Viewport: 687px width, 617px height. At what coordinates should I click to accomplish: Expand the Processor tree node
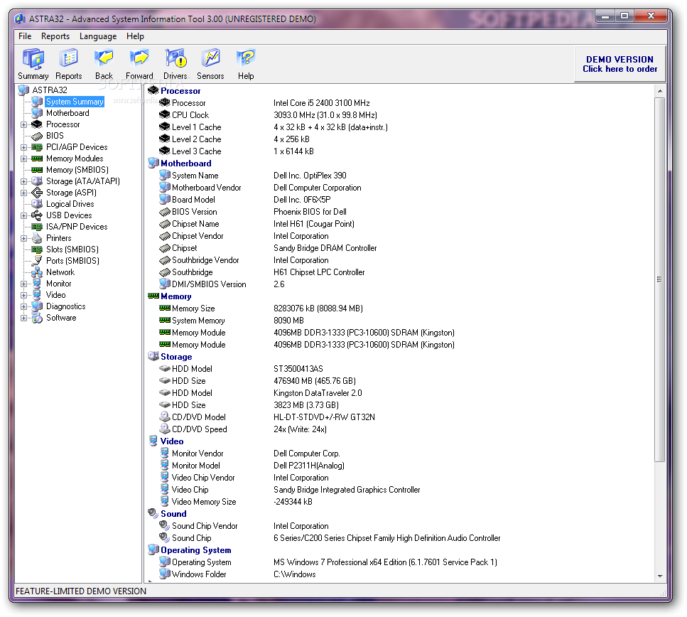pos(23,124)
